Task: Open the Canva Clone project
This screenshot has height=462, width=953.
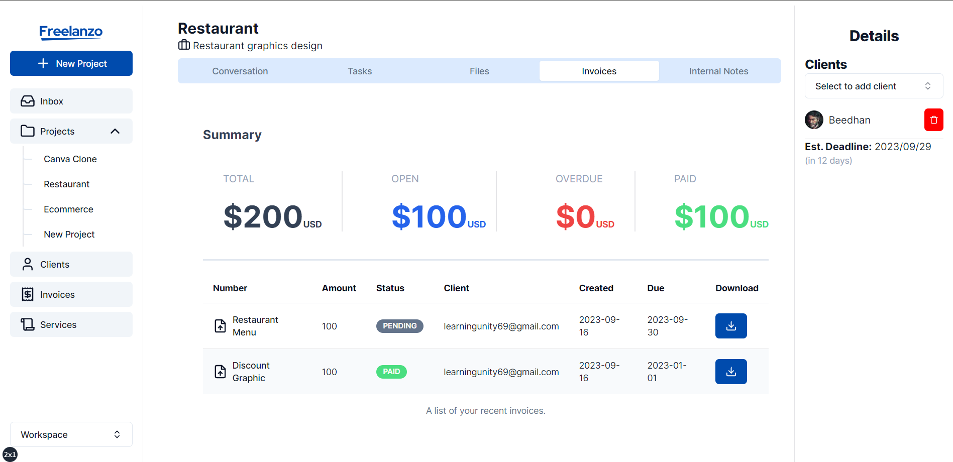Action: coord(70,159)
